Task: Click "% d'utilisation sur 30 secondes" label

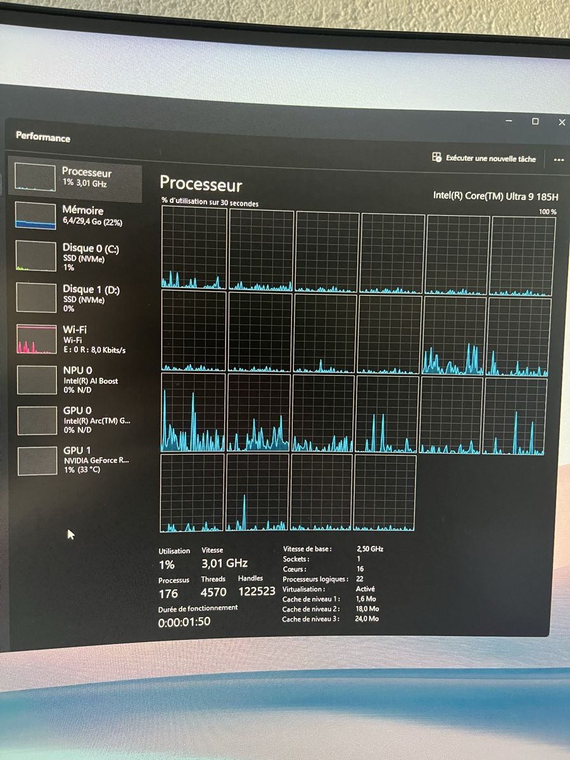Action: point(210,203)
